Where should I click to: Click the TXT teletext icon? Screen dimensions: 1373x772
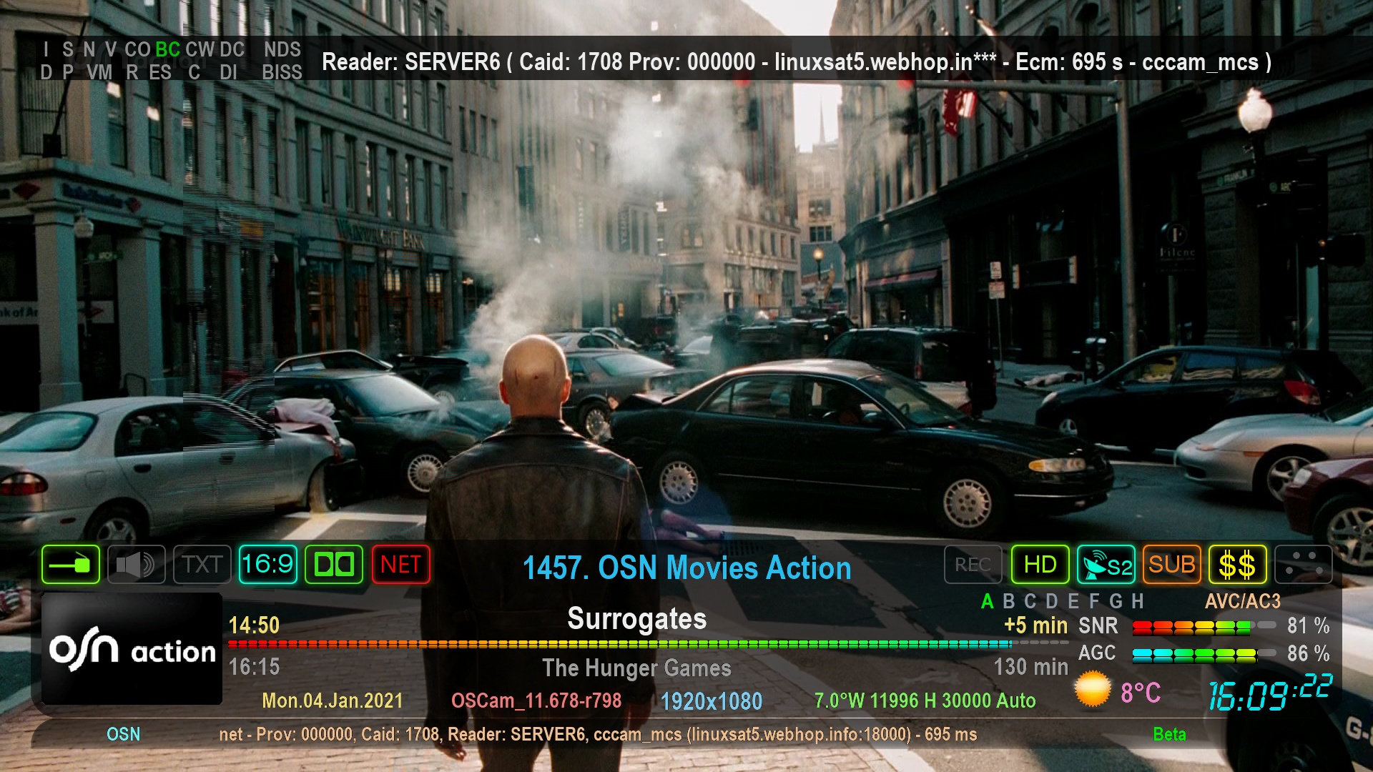point(201,564)
